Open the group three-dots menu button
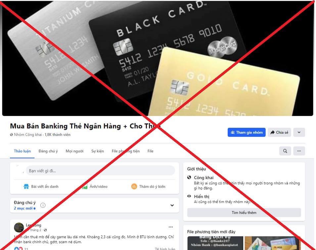The width and height of the screenshot is (316, 250). (299, 151)
